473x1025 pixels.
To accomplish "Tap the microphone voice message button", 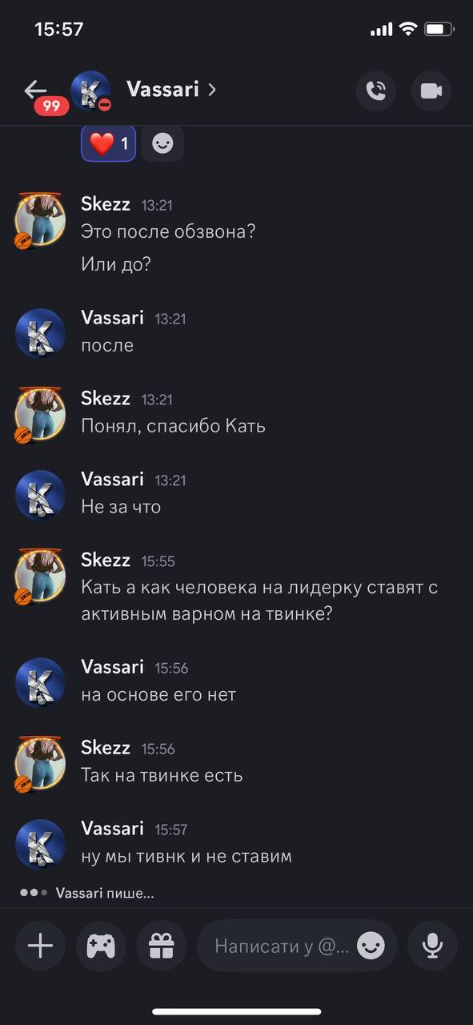I will pos(433,946).
